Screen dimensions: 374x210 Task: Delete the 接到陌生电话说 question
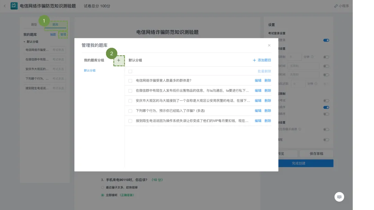(x=268, y=121)
